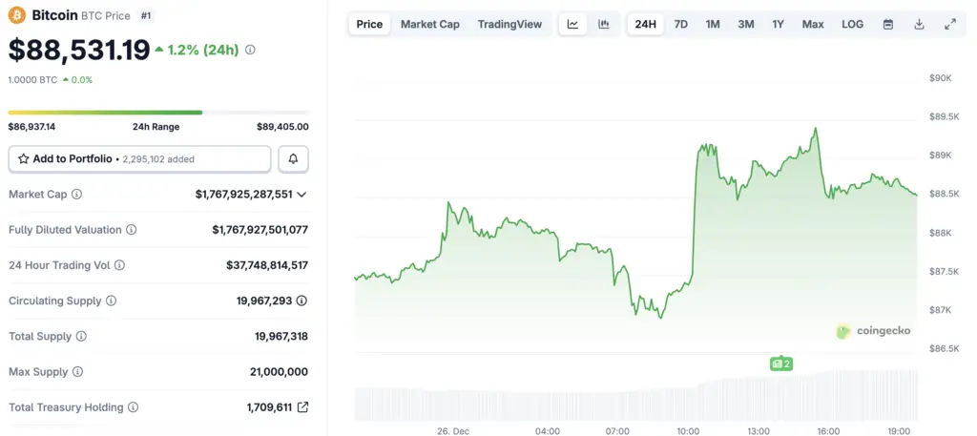Click the bell price alert icon
Image resolution: width=977 pixels, height=436 pixels.
pos(293,159)
